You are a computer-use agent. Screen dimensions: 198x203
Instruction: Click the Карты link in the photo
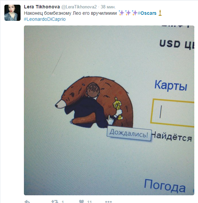pyautogui.click(x=171, y=85)
